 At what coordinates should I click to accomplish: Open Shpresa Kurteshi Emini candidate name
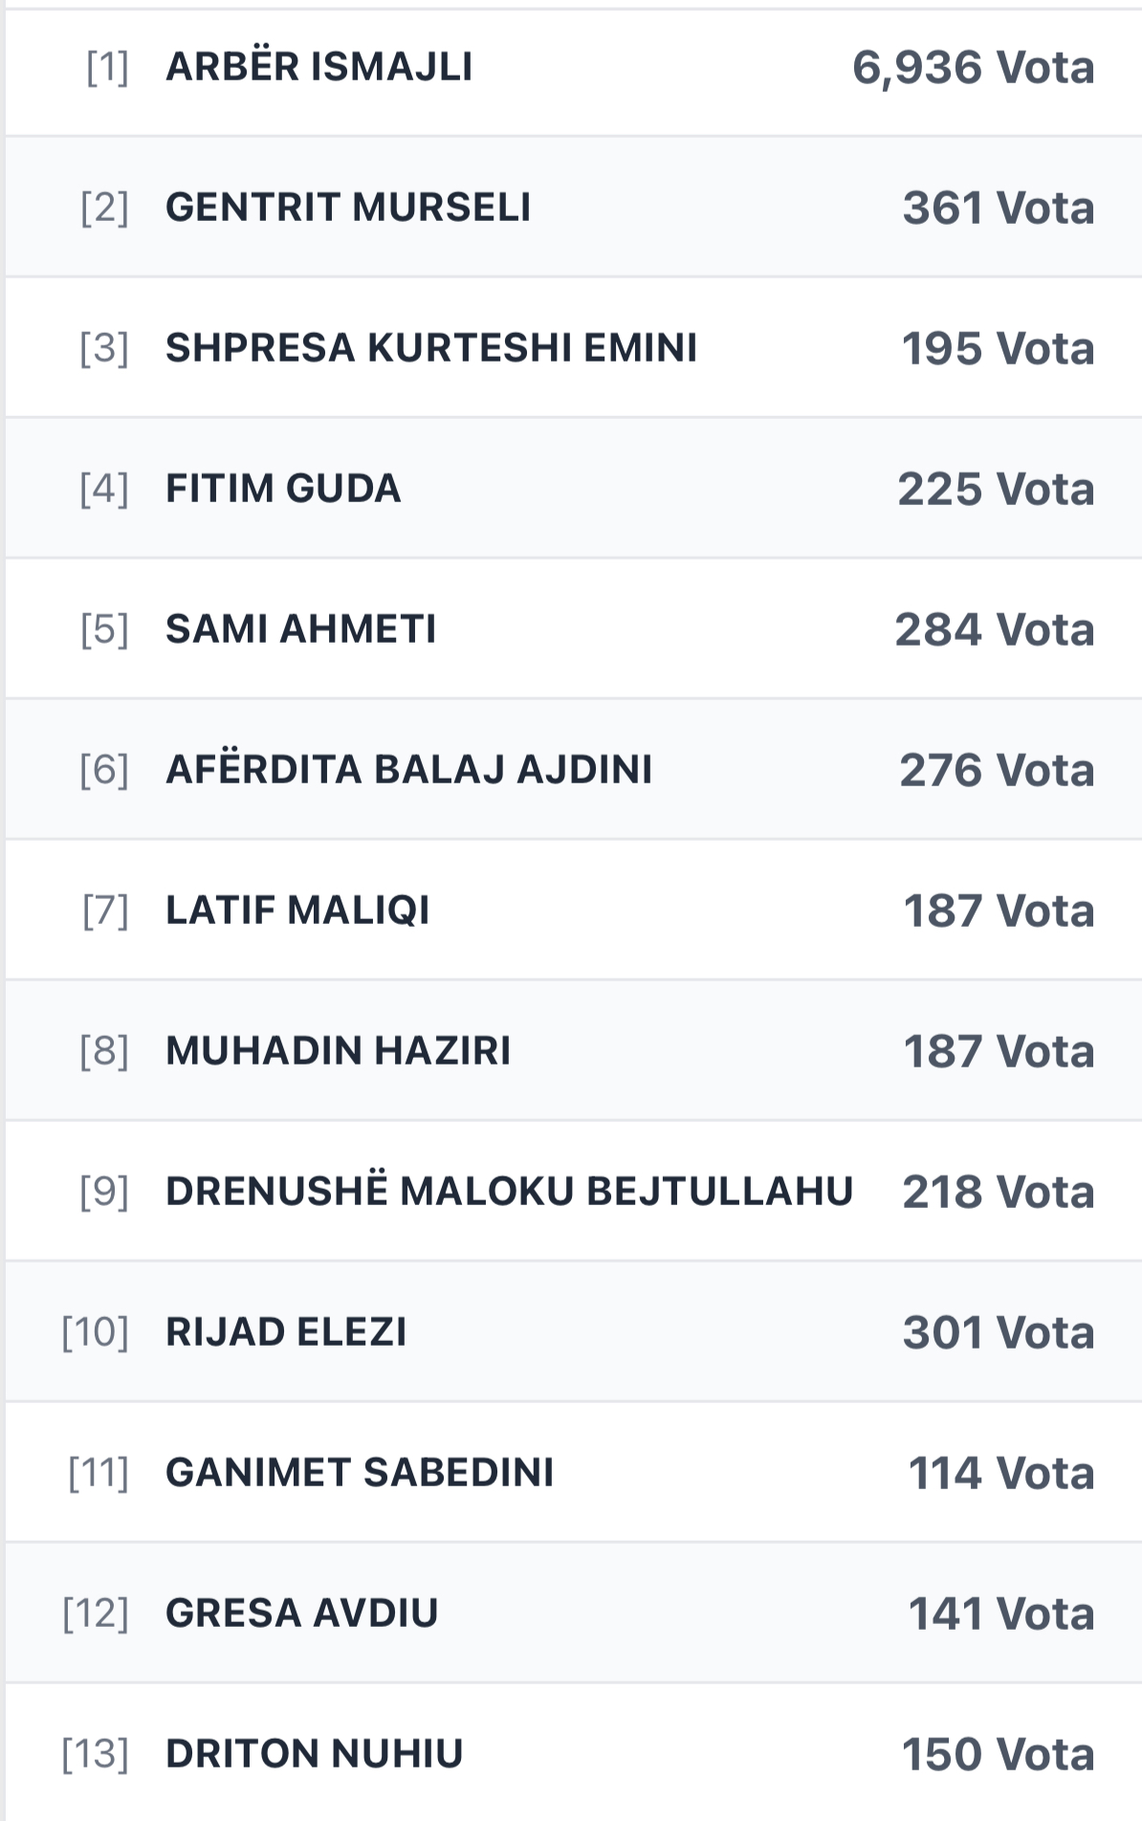[431, 348]
